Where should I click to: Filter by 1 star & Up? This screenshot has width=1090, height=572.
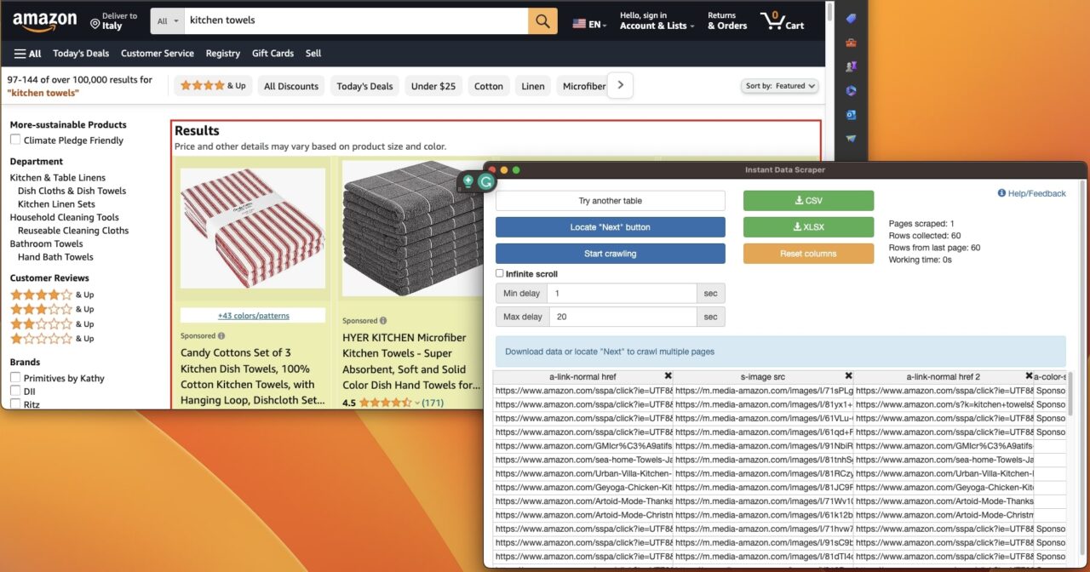[x=52, y=339]
